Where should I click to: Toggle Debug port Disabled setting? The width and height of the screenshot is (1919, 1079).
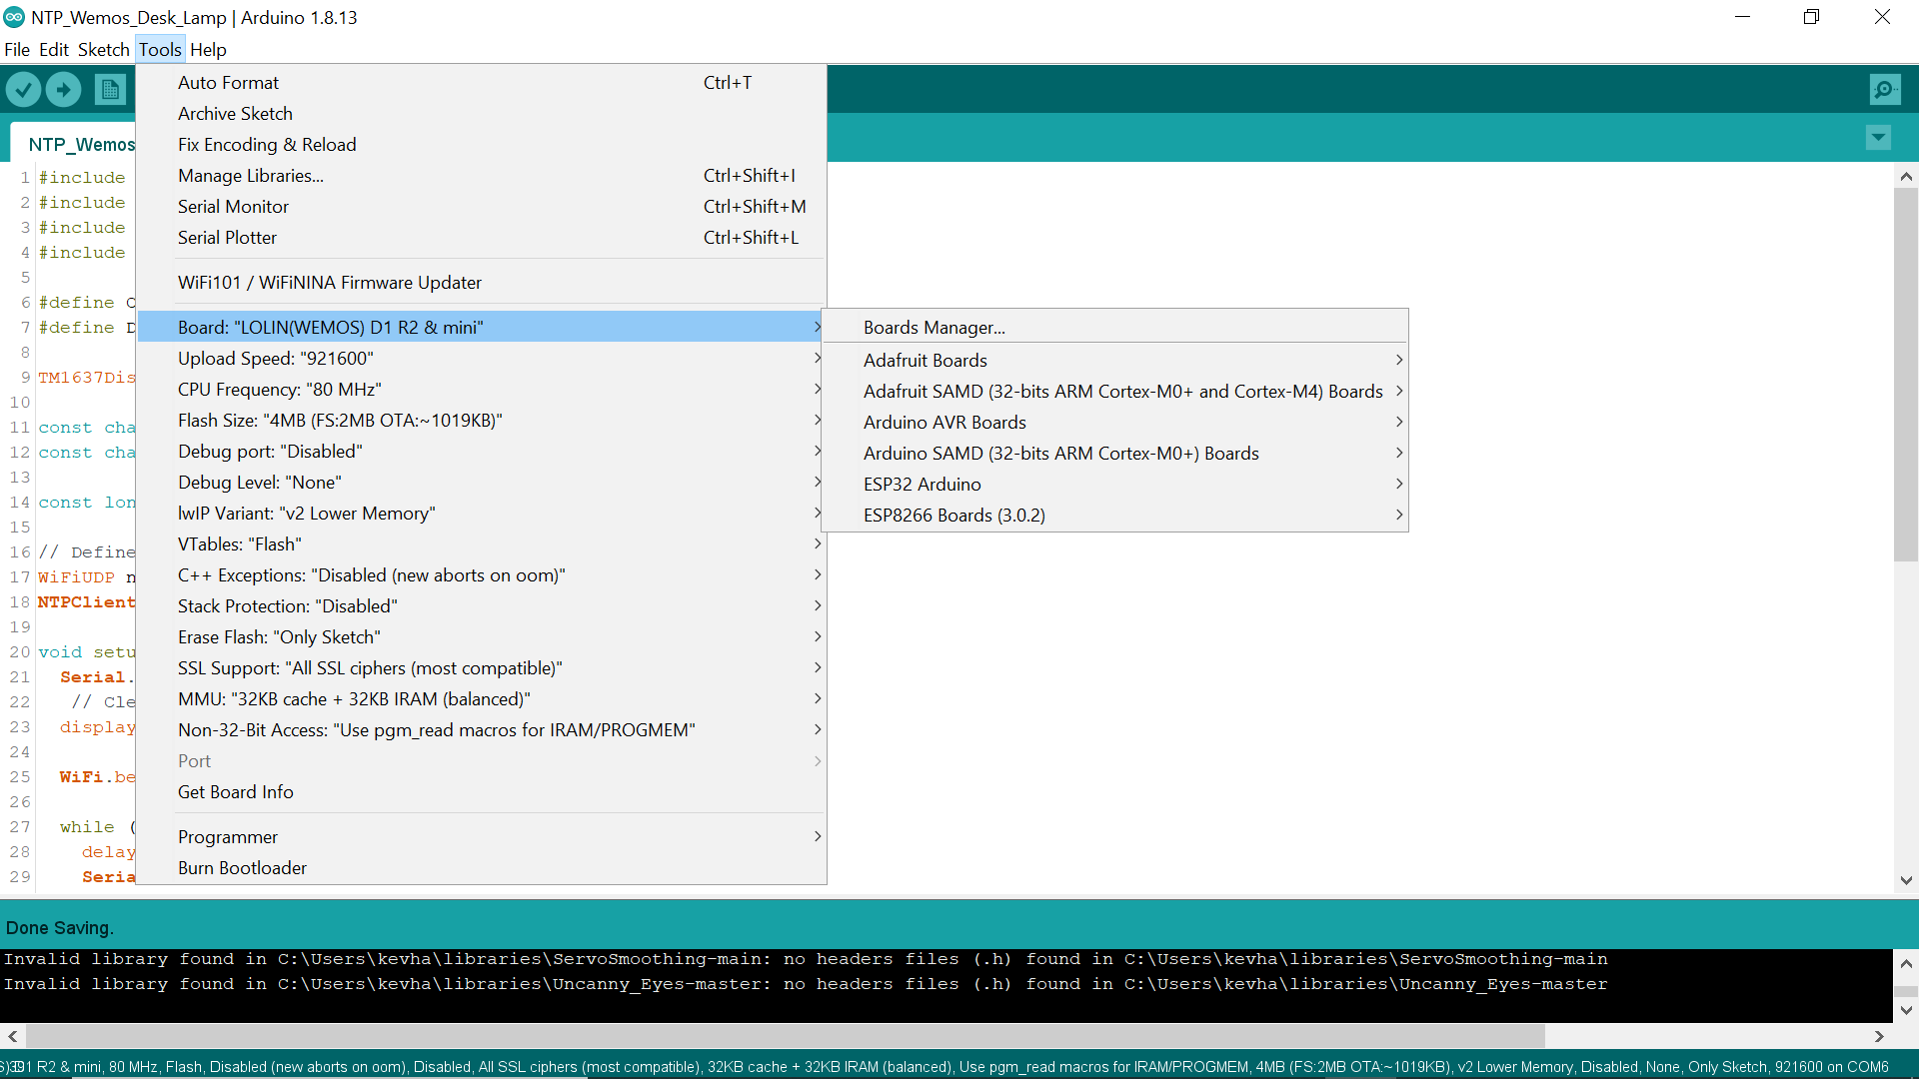[x=269, y=450]
